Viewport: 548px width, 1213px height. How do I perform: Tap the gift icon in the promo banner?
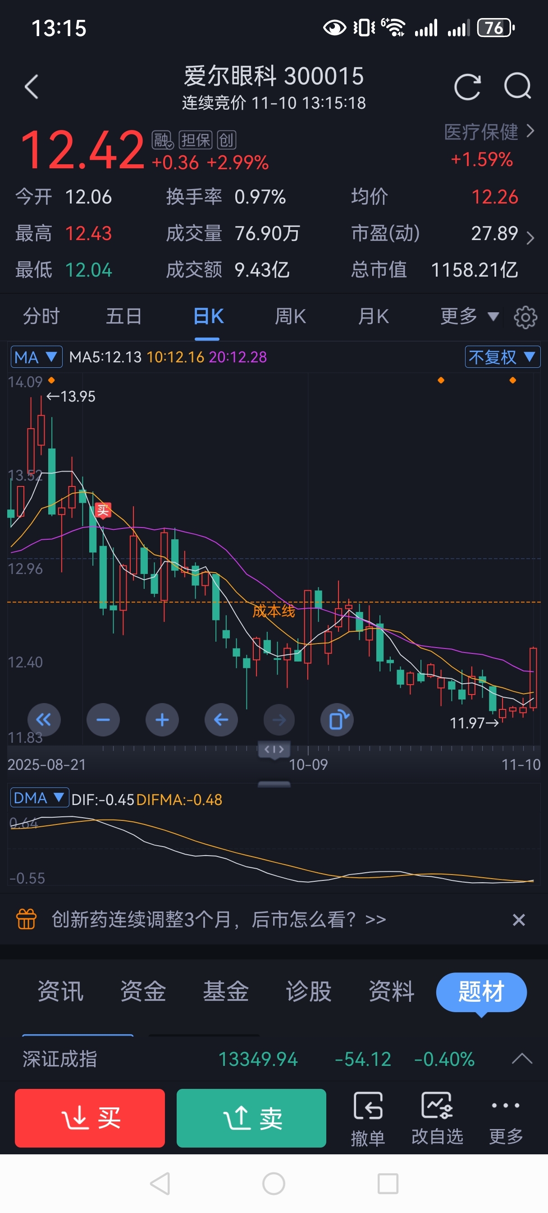(26, 919)
